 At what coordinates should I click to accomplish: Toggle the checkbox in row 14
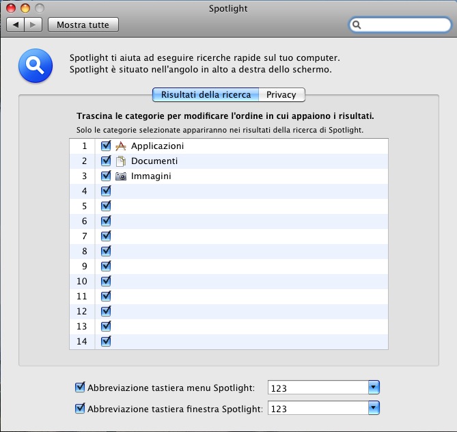[x=106, y=341]
